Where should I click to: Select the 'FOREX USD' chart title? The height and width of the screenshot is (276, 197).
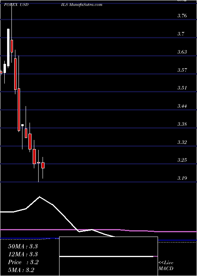[16, 5]
